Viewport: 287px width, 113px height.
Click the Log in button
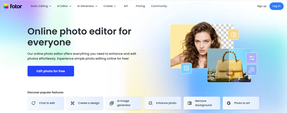(x=276, y=6)
